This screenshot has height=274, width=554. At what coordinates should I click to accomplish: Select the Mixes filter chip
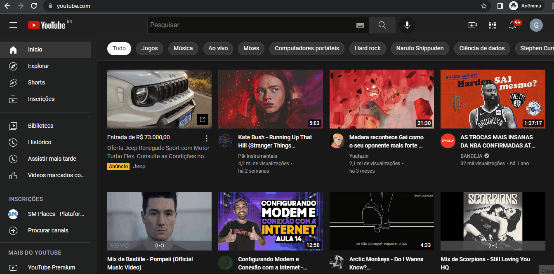[x=251, y=48]
